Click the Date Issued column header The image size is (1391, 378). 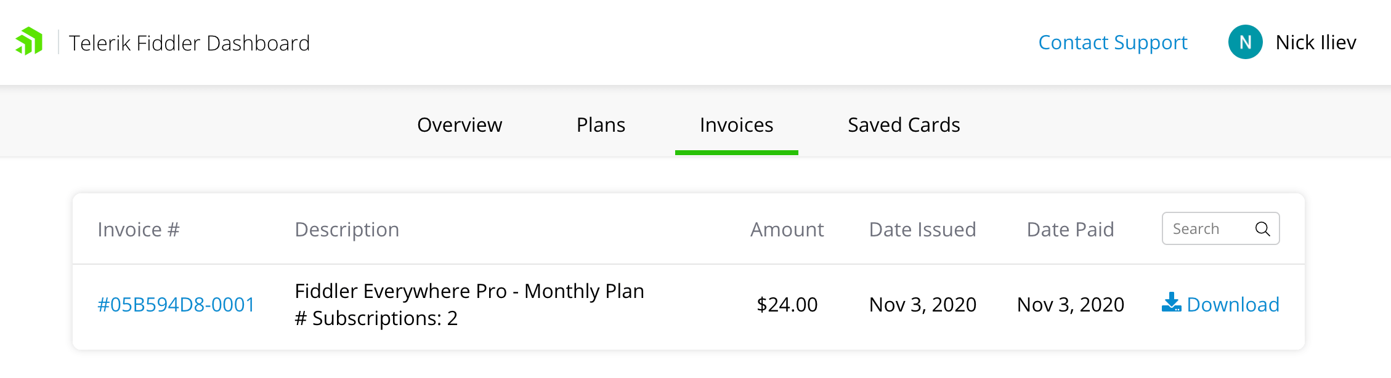[922, 230]
